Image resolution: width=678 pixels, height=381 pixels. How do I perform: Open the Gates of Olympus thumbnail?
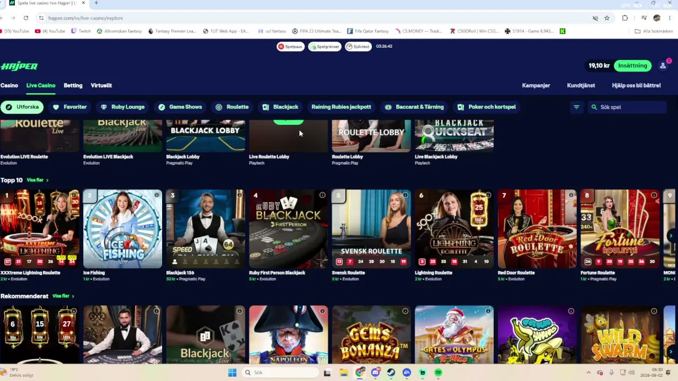[x=454, y=334]
